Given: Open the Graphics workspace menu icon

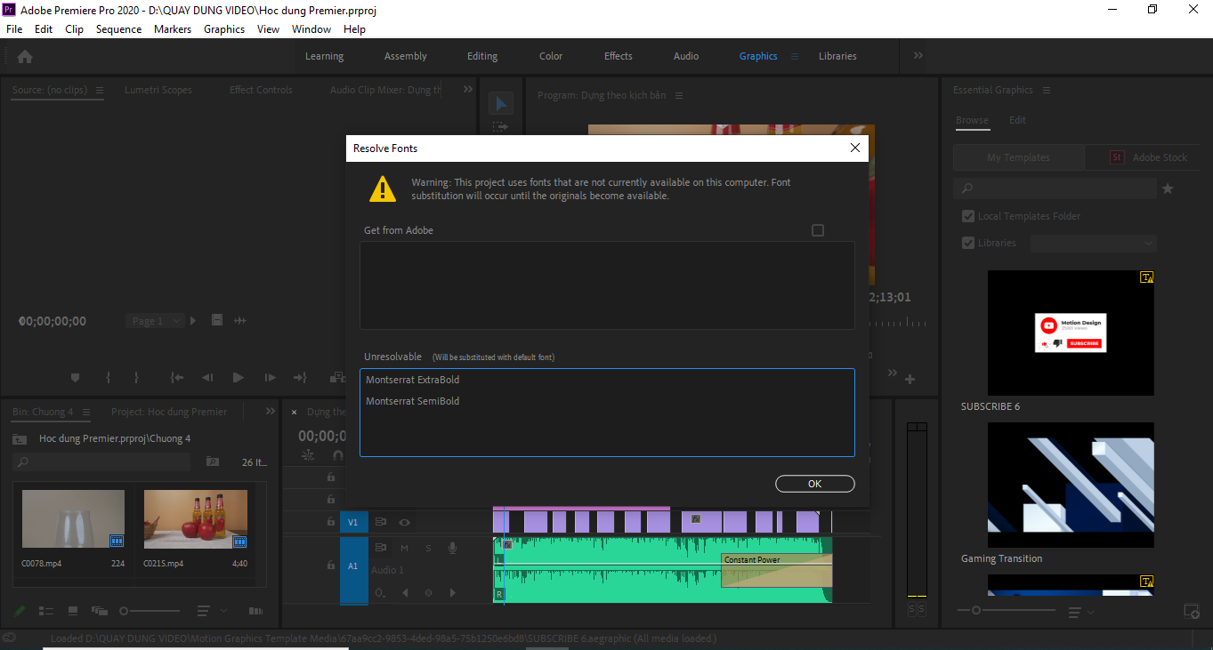Looking at the screenshot, I should [x=795, y=56].
